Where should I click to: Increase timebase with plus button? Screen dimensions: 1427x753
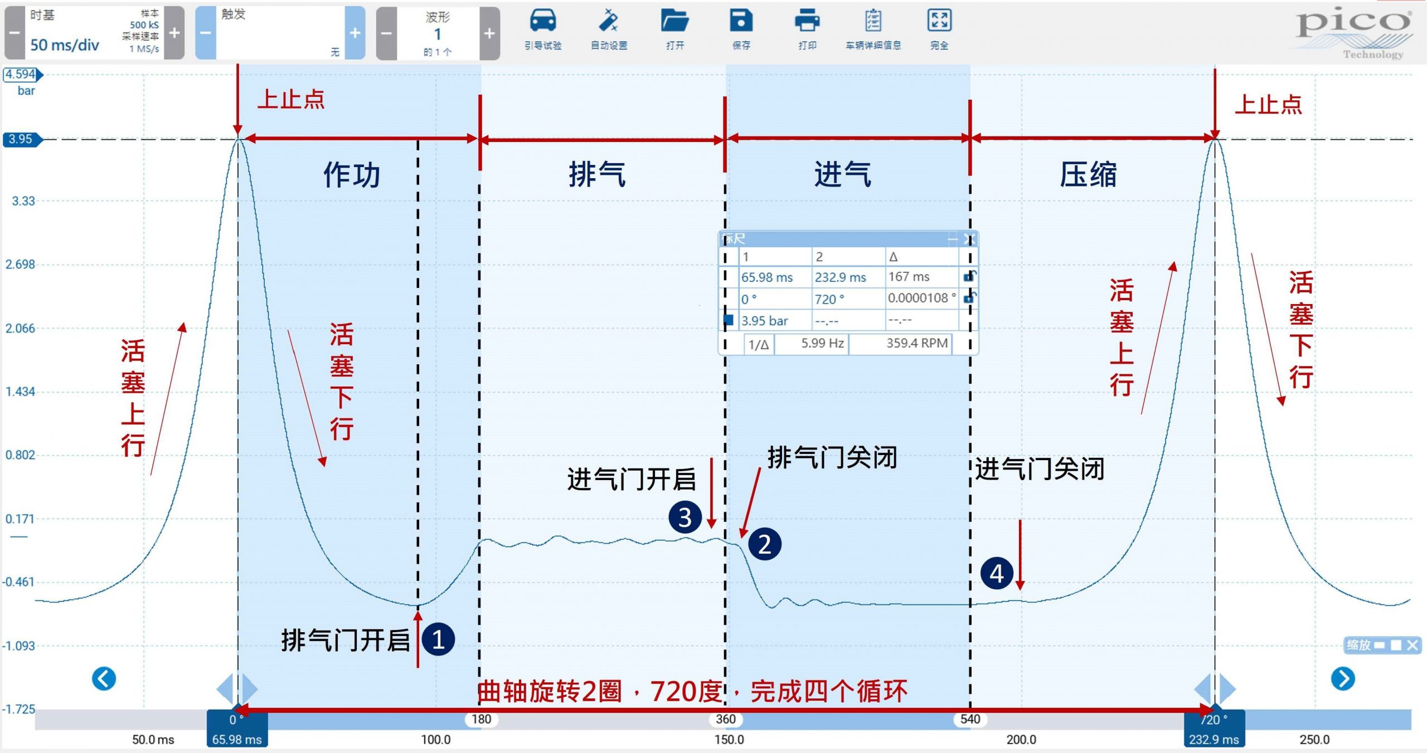pyautogui.click(x=174, y=33)
